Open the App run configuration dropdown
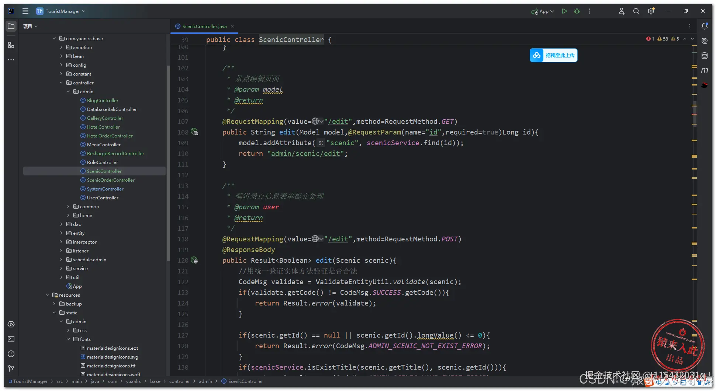Viewport: 716px width, 391px height. pyautogui.click(x=543, y=11)
